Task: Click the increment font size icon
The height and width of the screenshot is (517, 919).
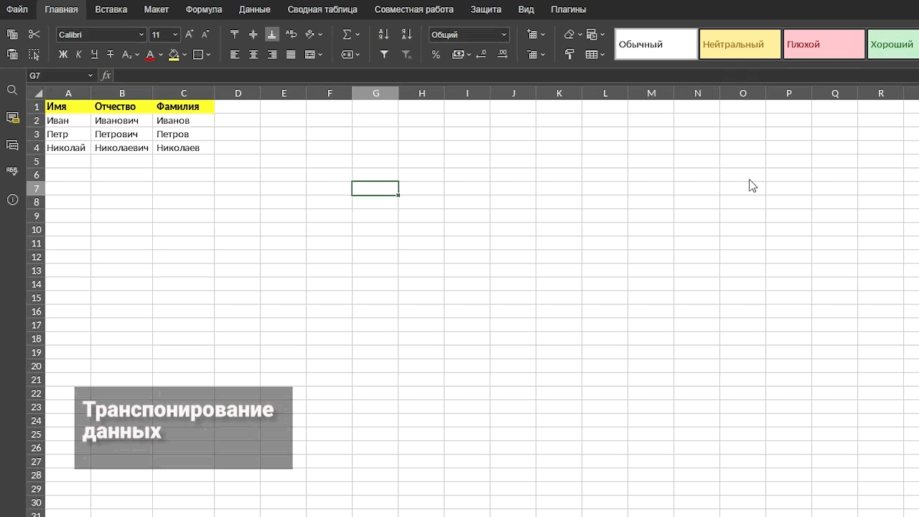Action: [190, 34]
